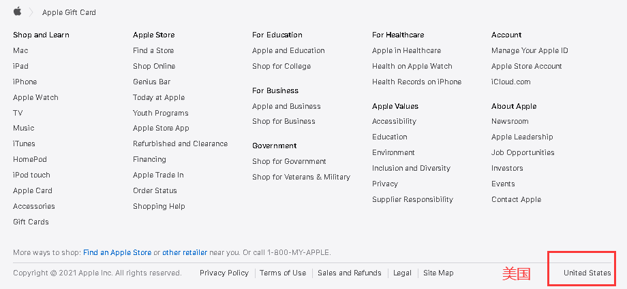Screen dimensions: 627x289
Task: Select the Genius Bar link
Action: click(151, 82)
